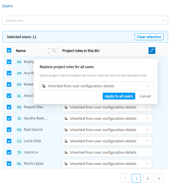
Task: Uncheck the checkbox for María López
Action: point(9,164)
